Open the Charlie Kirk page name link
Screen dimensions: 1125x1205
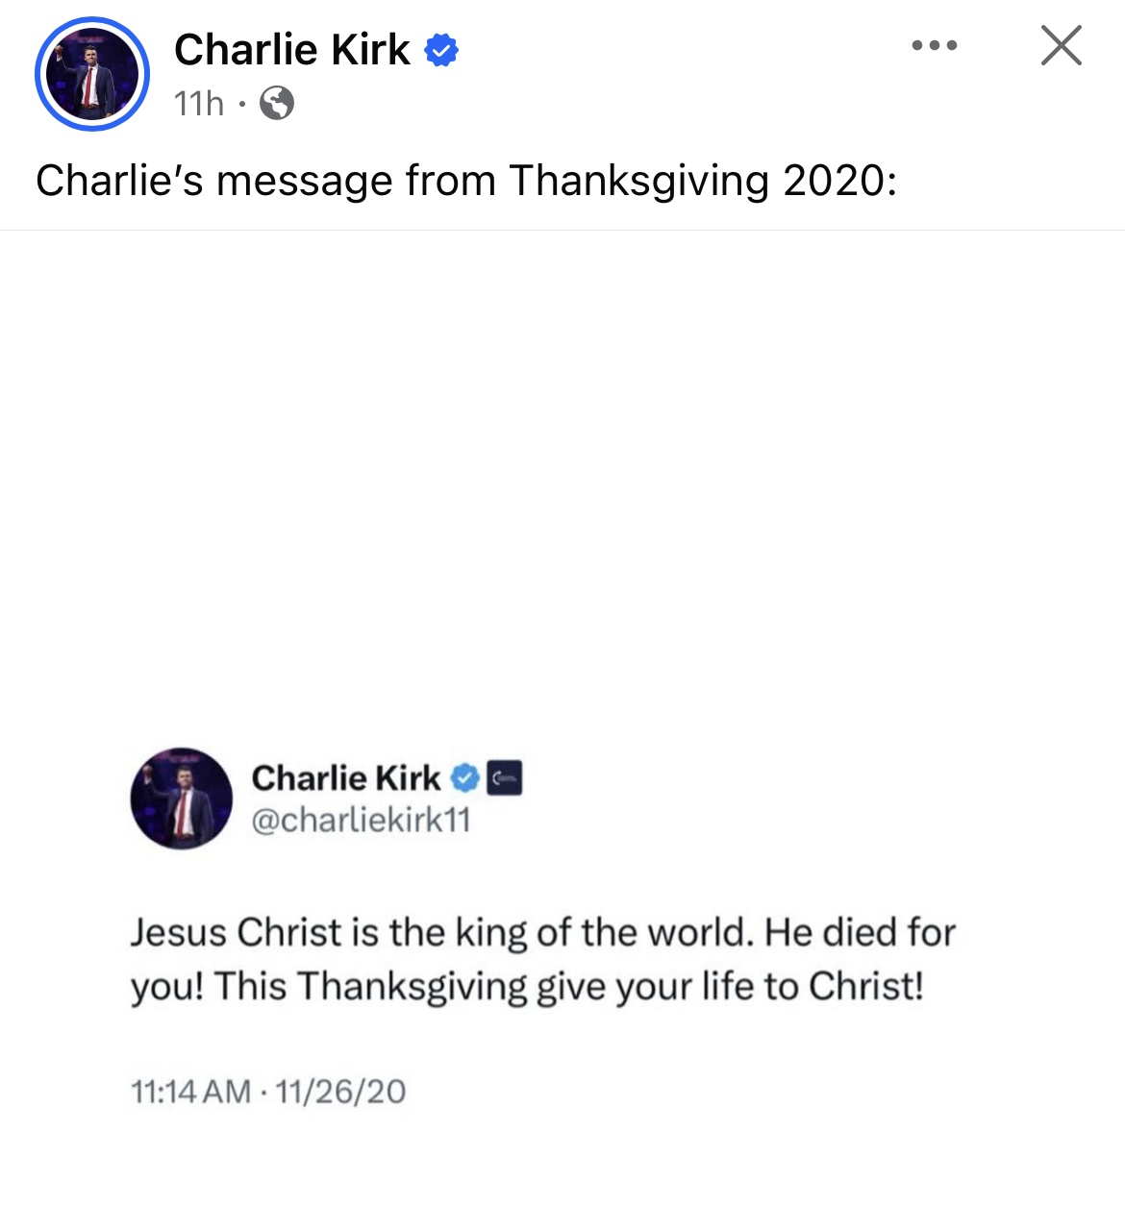[291, 49]
